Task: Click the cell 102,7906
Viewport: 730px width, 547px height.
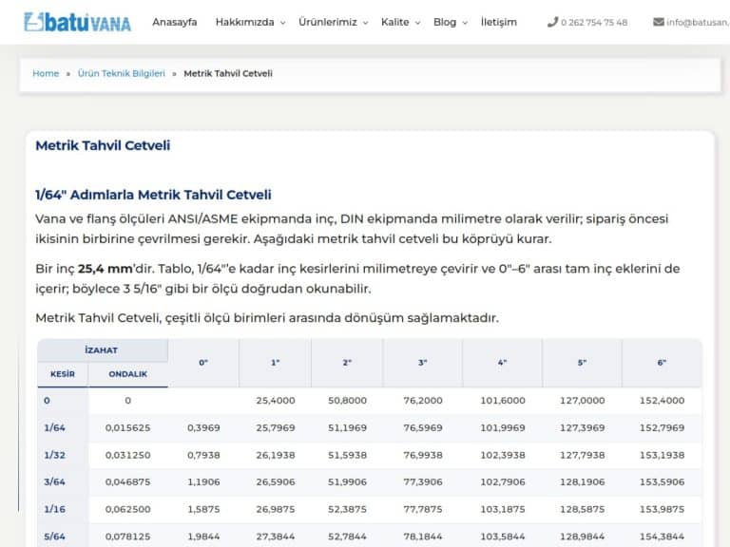Action: click(x=503, y=481)
